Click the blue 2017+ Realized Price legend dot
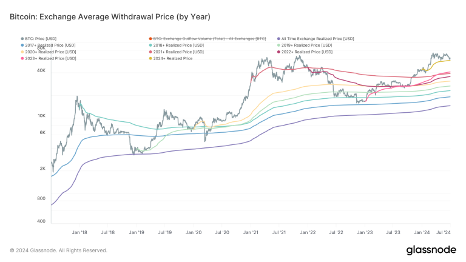 (22, 45)
